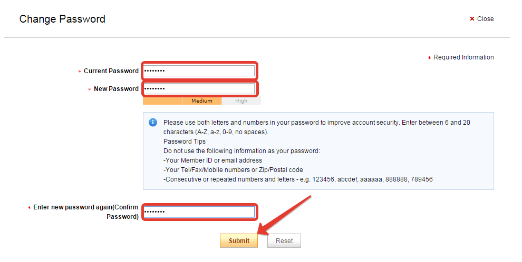
Task: Focus the New Password input box
Action: (199, 89)
